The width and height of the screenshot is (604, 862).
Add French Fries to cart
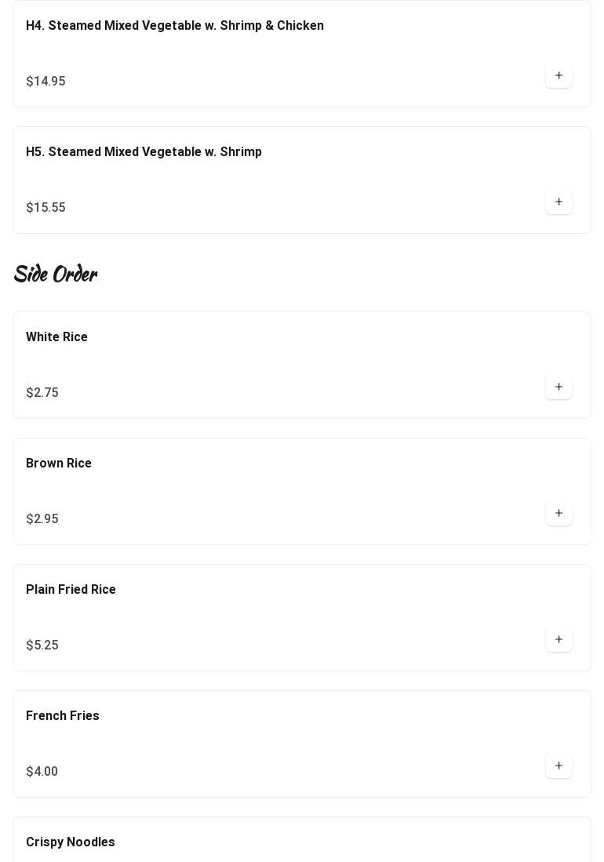pyautogui.click(x=559, y=766)
